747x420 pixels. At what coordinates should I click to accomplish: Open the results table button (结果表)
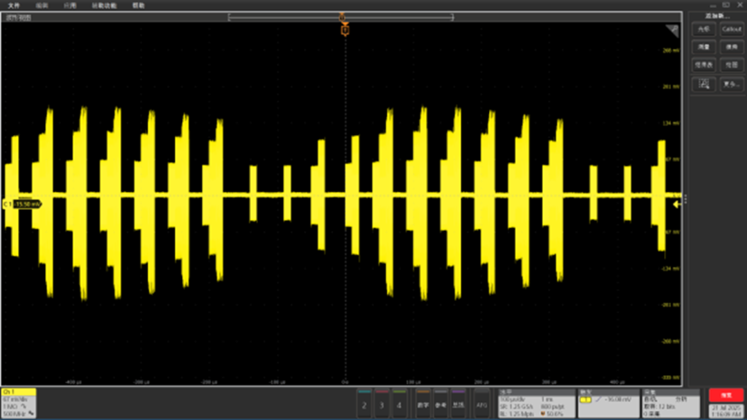(x=703, y=65)
